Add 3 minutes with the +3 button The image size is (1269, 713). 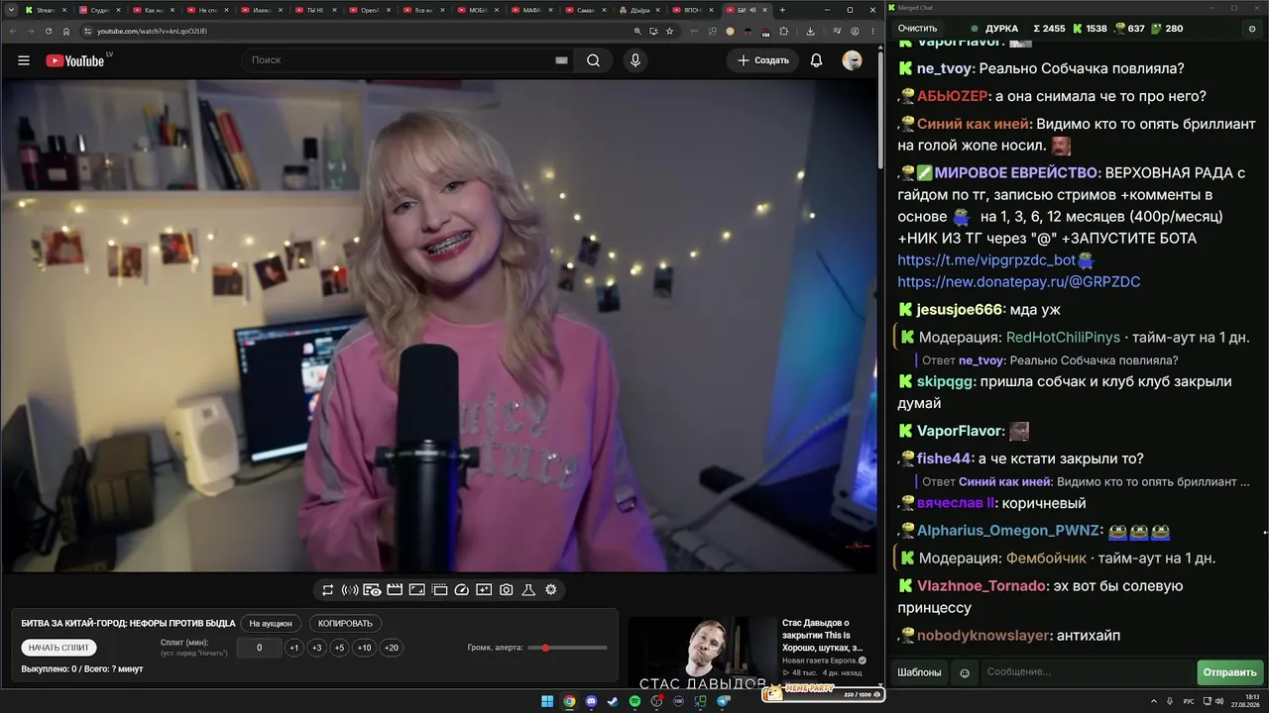click(316, 648)
